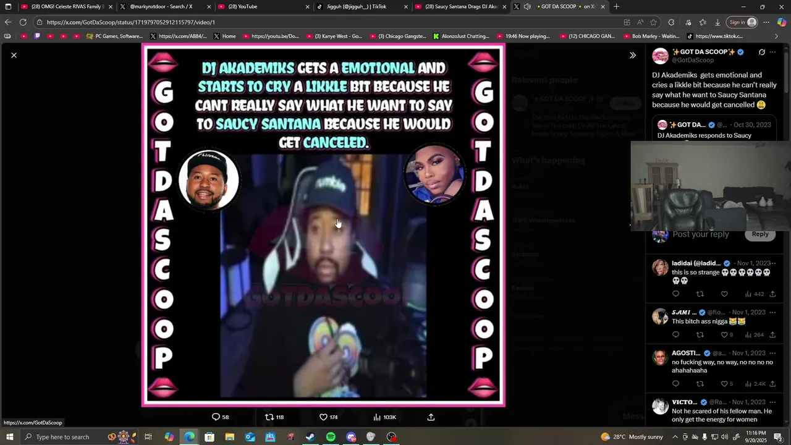Repost AGOSTI's 'no way' comment

point(700,384)
